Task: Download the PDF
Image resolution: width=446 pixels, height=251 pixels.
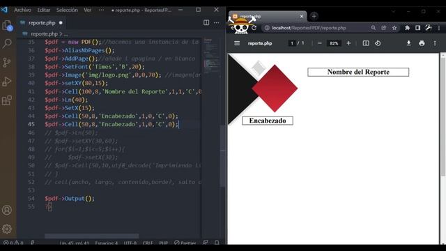Action: click(408, 43)
